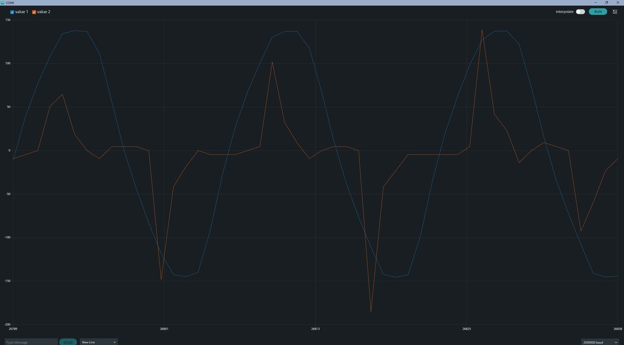Uncheck the value 2 series checkbox
Screen dimensions: 624x345
click(34, 12)
